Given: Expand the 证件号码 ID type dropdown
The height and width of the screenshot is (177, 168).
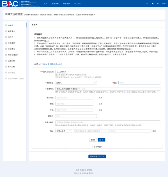Looking at the screenshot, I should pos(68,89).
